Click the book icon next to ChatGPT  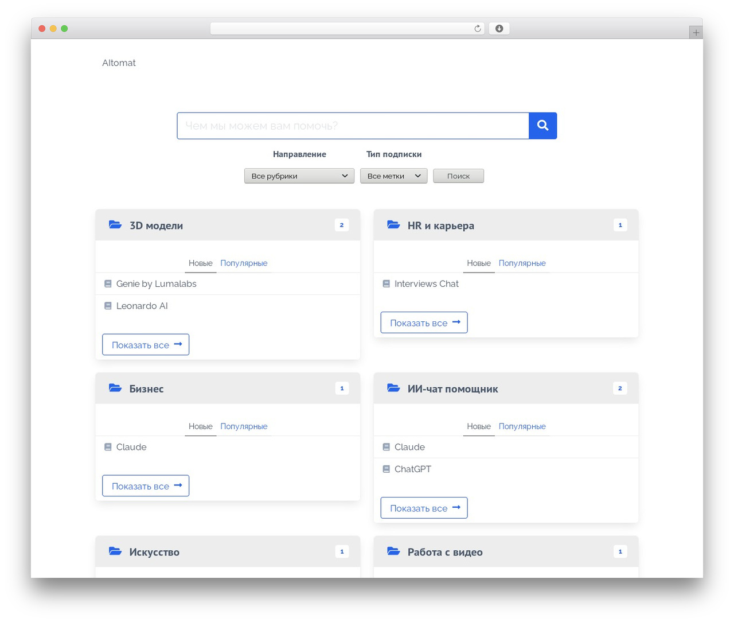click(386, 469)
